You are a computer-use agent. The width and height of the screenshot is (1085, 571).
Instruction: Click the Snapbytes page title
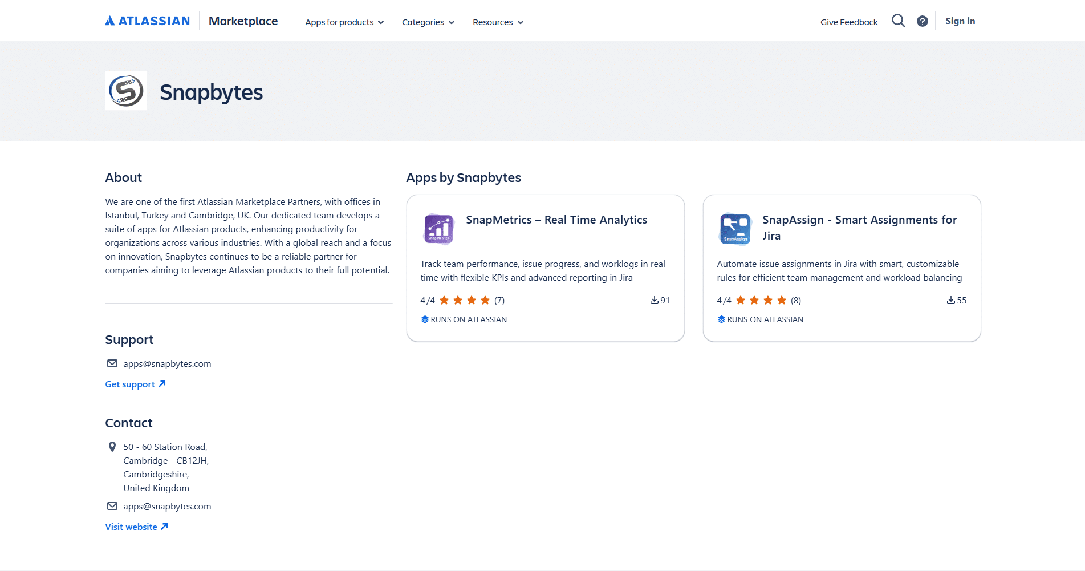(211, 92)
